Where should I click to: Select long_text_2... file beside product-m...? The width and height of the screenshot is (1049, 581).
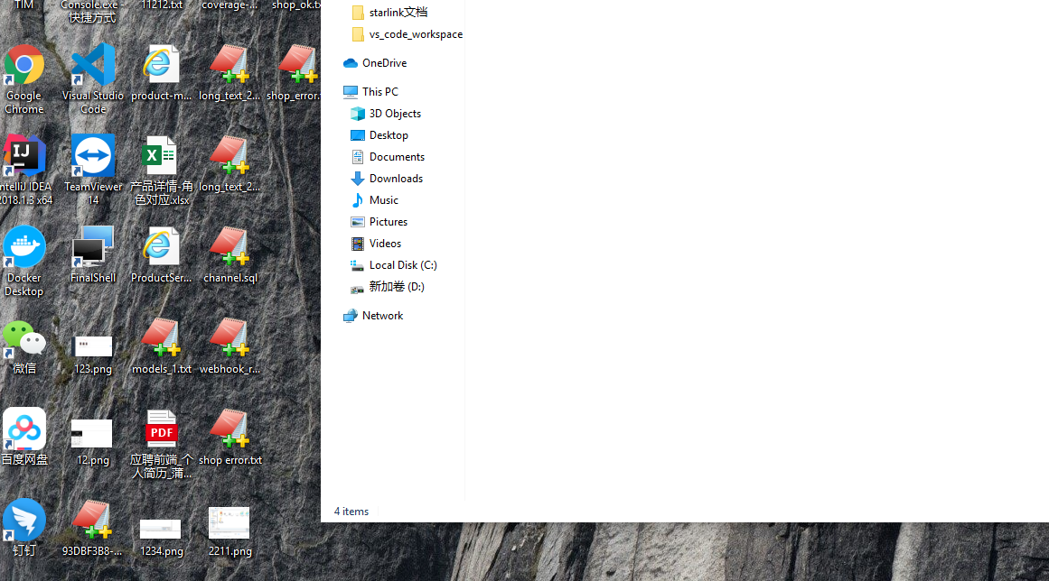click(229, 72)
